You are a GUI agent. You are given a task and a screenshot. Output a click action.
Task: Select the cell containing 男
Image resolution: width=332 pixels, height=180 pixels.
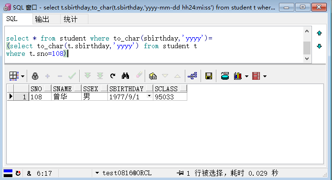[x=95, y=96]
